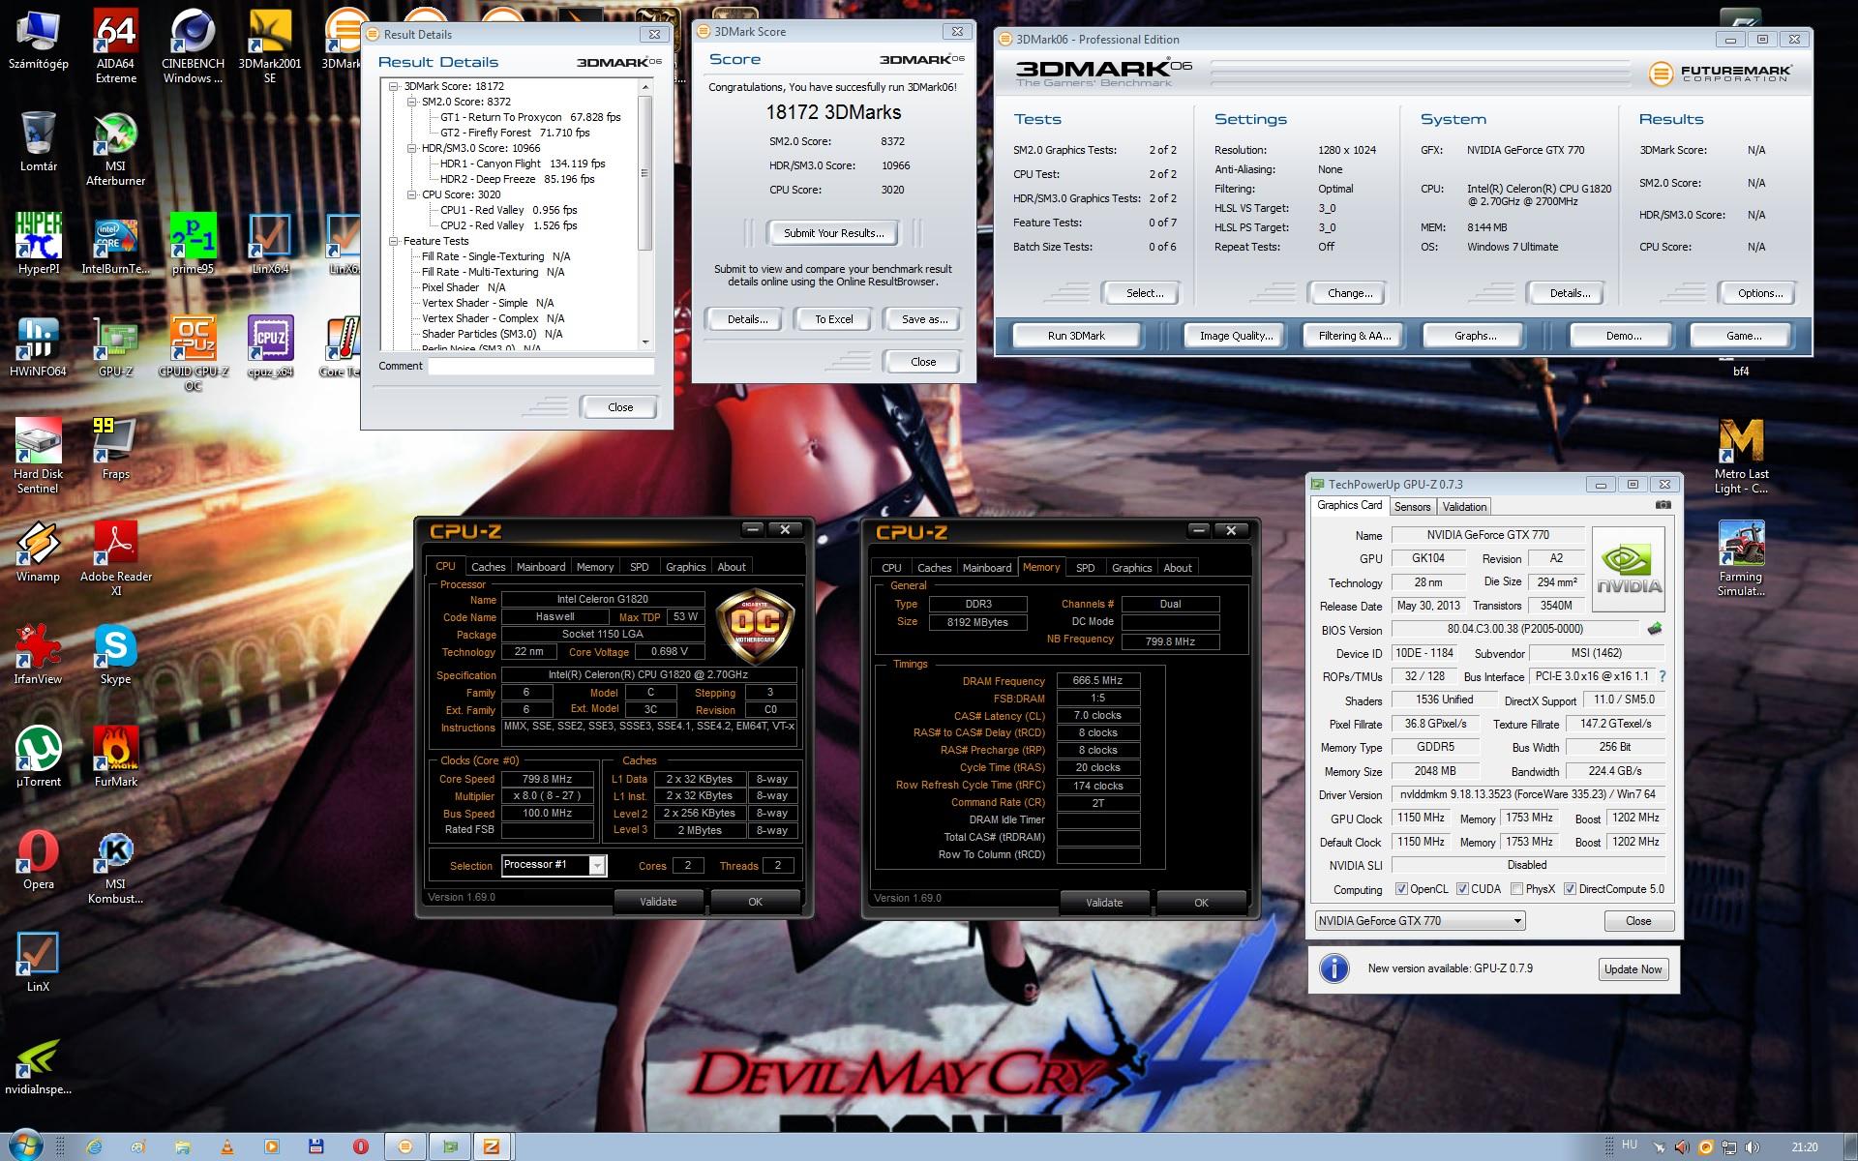1858x1161 pixels.
Task: Launch MSI Afterburner from the desktop
Action: [x=115, y=150]
